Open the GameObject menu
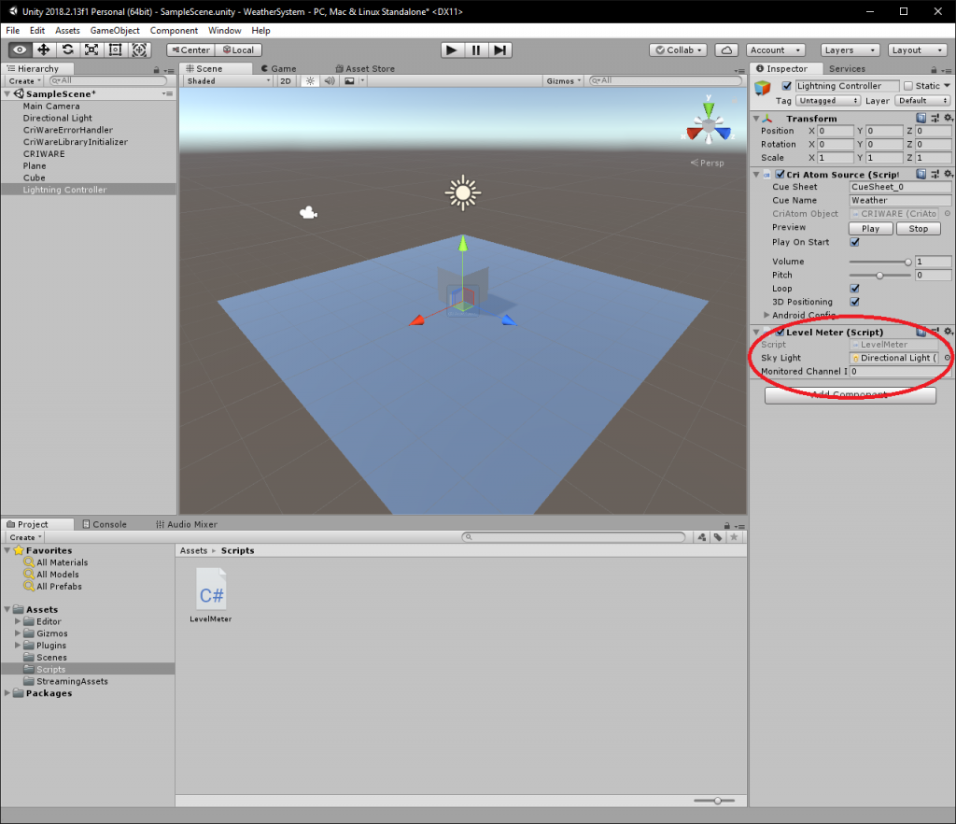 (117, 30)
